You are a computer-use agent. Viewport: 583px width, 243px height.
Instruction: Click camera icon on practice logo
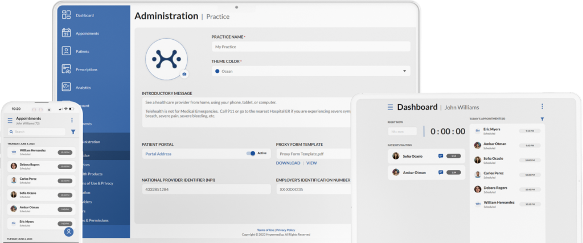pyautogui.click(x=184, y=74)
